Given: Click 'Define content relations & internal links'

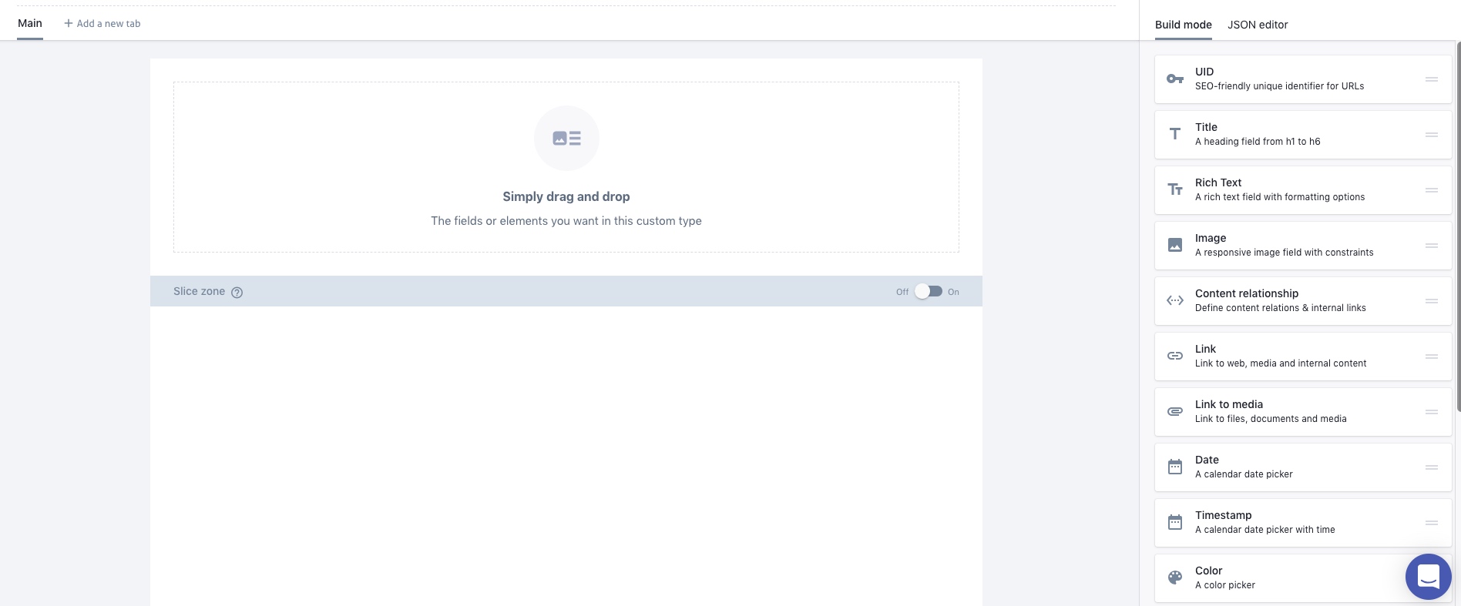Looking at the screenshot, I should (1280, 308).
